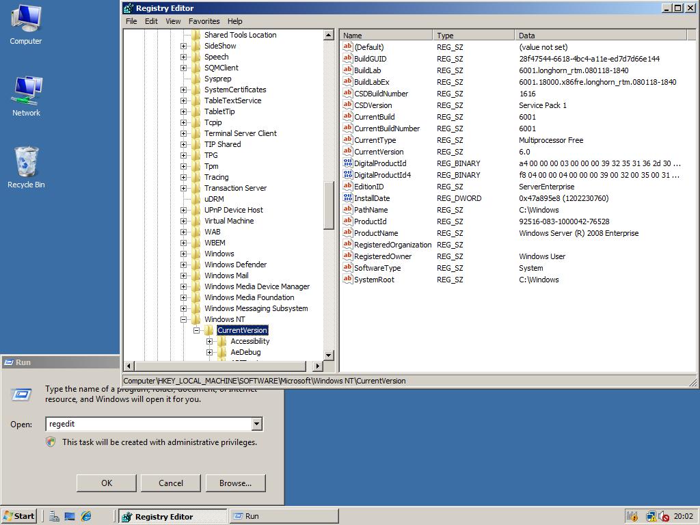Open the Network desktop icon
Screen dimensions: 700x525
click(x=26, y=96)
